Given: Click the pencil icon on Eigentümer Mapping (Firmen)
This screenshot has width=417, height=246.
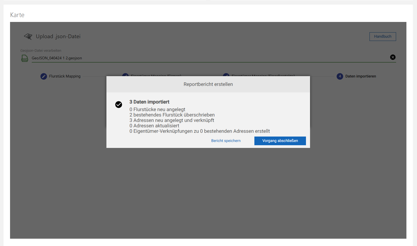Looking at the screenshot, I should [x=125, y=76].
